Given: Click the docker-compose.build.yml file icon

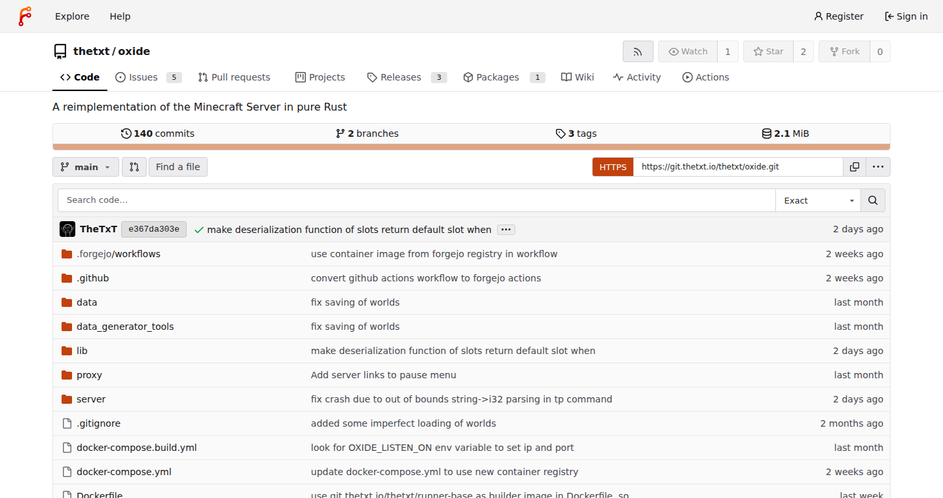Looking at the screenshot, I should (x=67, y=448).
